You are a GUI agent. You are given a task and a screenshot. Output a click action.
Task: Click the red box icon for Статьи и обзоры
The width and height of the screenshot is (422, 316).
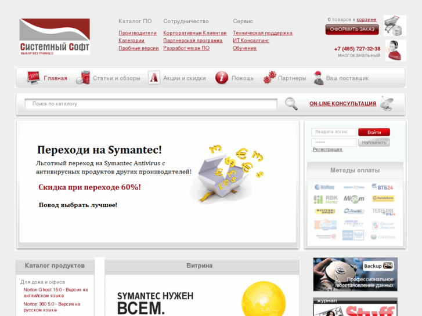coord(83,78)
